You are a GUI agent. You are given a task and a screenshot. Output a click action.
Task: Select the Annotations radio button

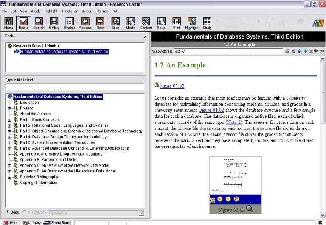click(24, 212)
